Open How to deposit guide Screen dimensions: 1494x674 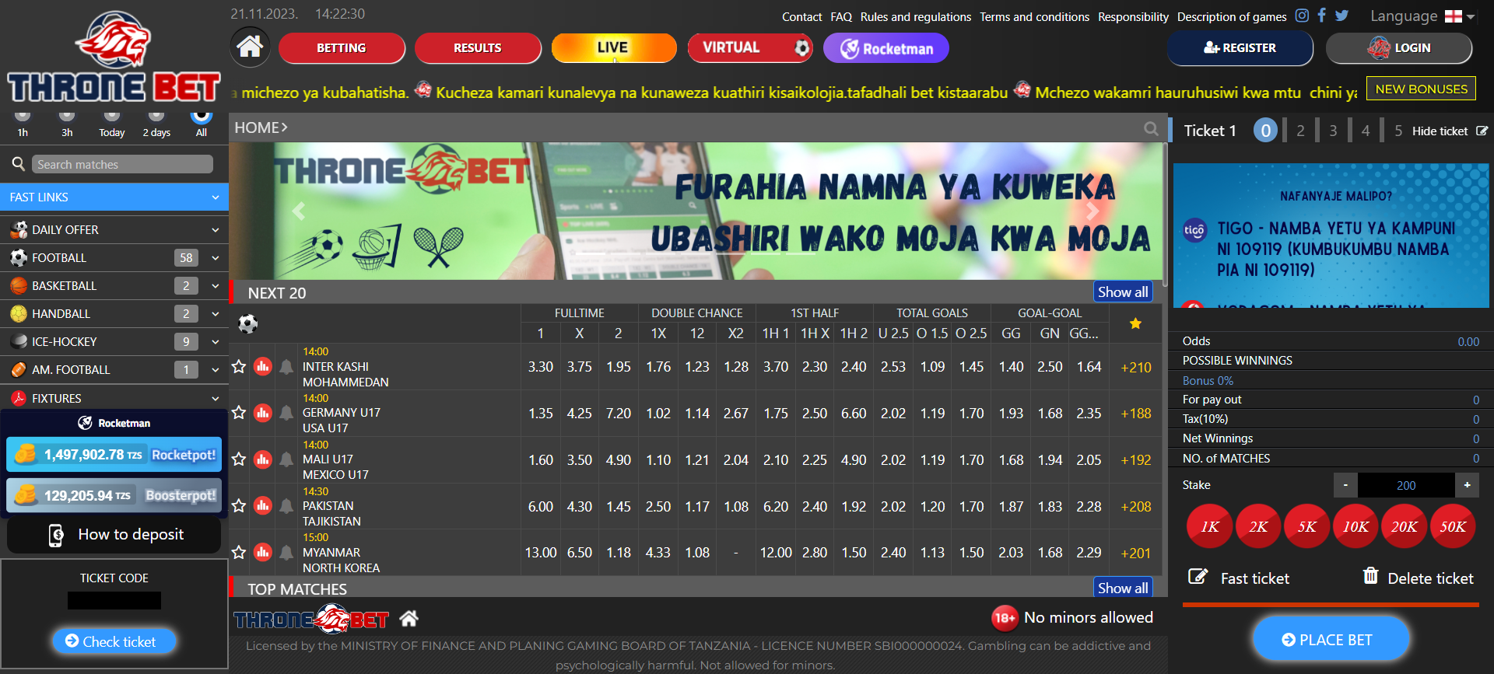click(114, 535)
